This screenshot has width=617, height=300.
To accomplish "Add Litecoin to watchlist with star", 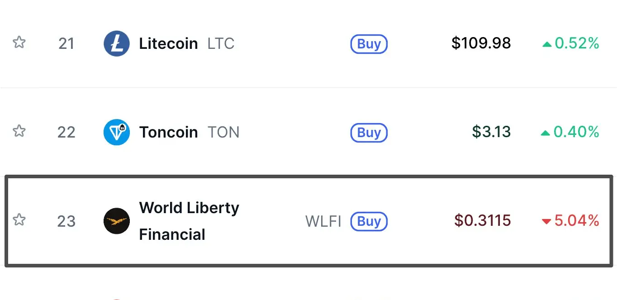I will [19, 43].
